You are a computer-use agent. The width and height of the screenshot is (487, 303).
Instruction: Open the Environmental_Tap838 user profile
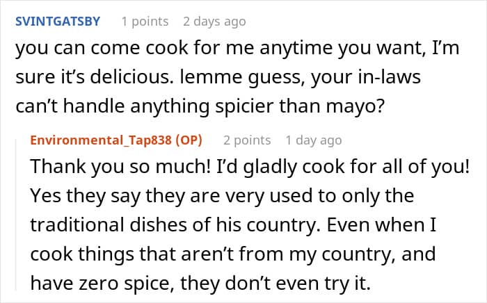click(103, 140)
